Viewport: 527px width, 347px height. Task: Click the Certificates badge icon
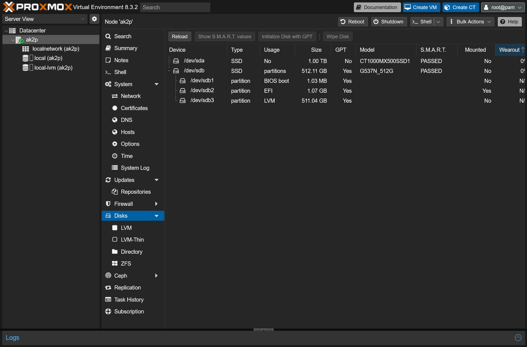pos(115,108)
